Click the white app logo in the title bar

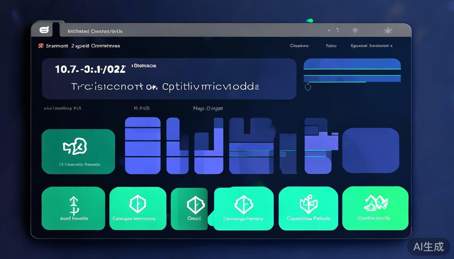[44, 30]
